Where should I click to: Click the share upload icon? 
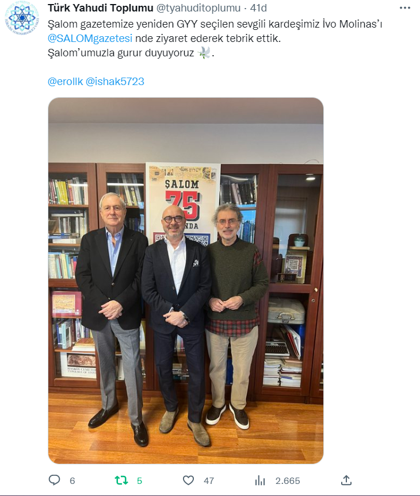[x=346, y=480]
